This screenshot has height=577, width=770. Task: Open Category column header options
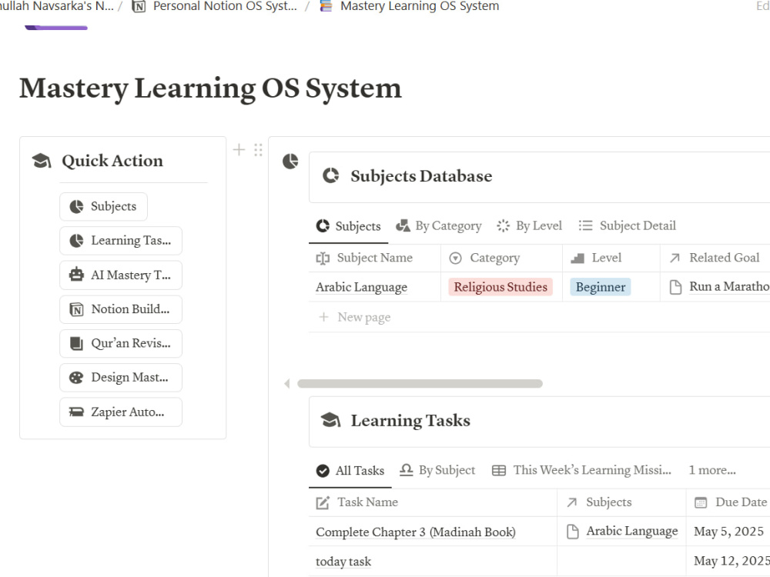point(501,258)
